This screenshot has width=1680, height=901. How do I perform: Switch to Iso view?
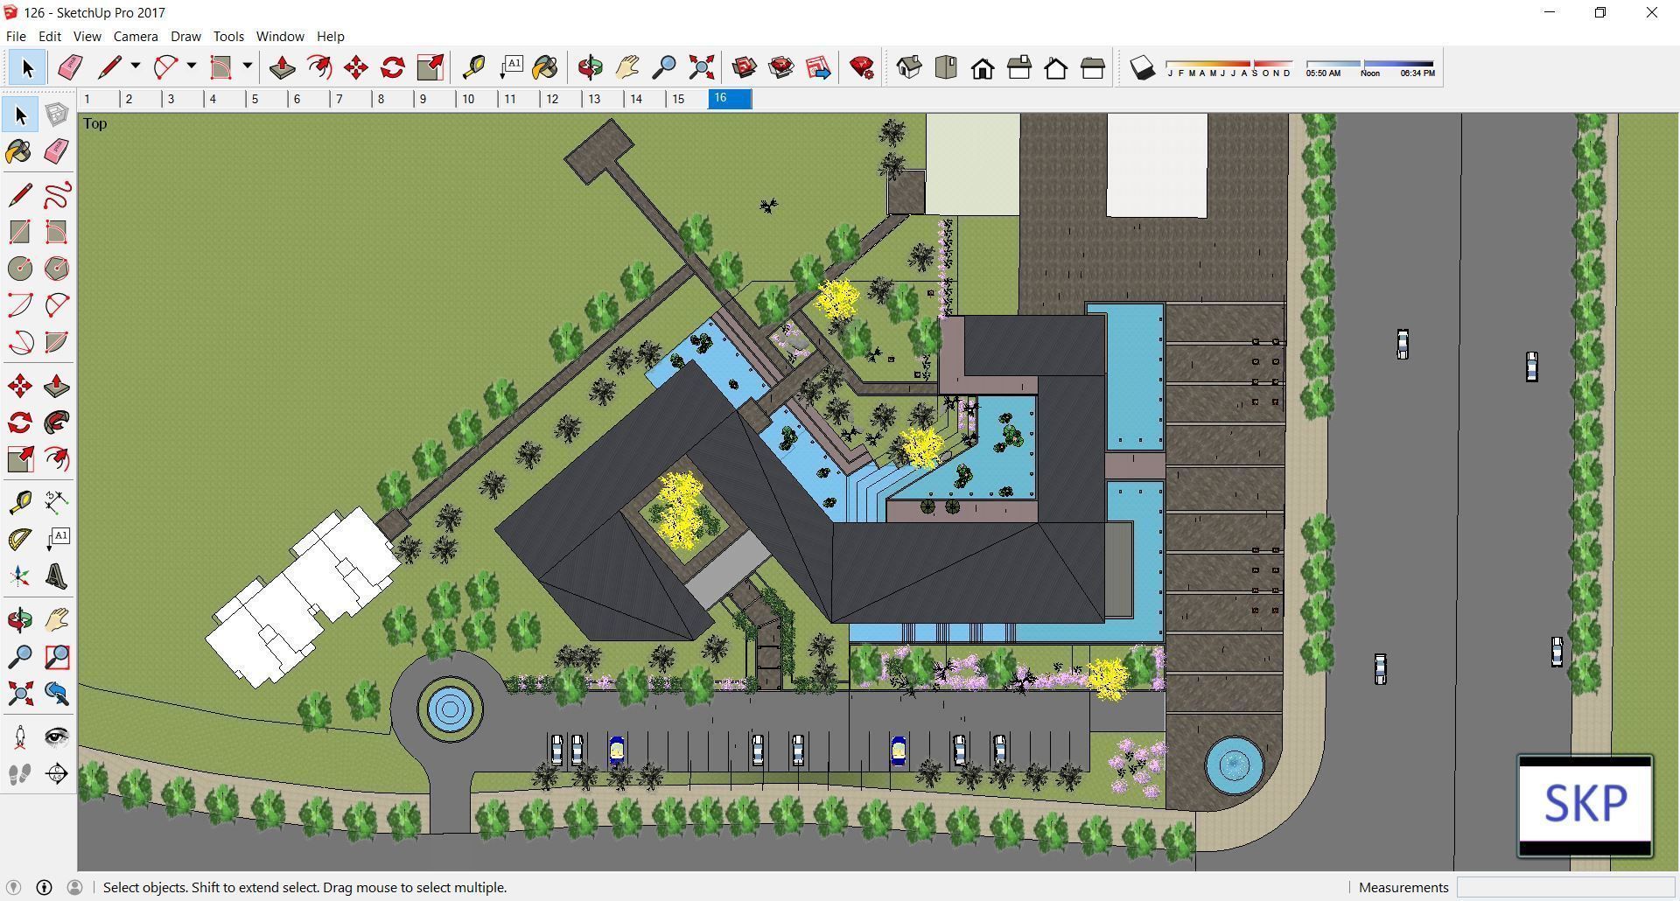(909, 67)
